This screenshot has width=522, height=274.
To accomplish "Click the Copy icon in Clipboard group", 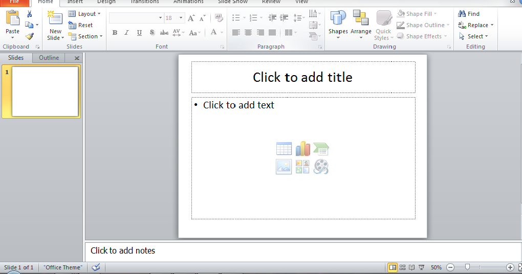I will (29, 25).
